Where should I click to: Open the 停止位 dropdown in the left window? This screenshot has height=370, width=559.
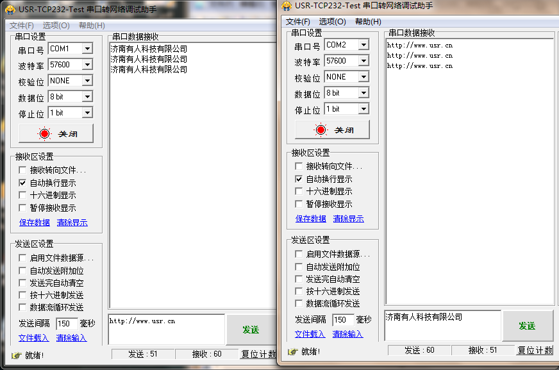coord(88,112)
